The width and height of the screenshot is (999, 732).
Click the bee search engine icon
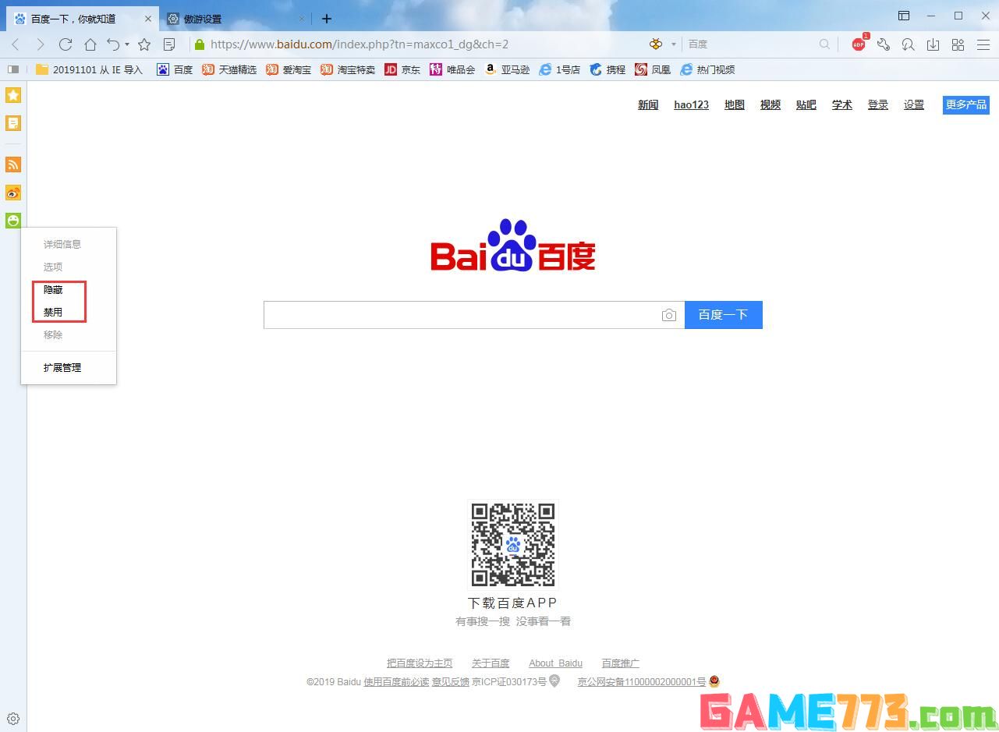[656, 44]
